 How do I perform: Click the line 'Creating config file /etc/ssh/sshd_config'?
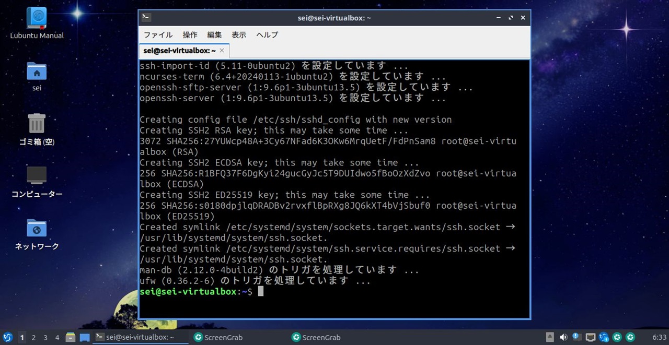point(296,120)
